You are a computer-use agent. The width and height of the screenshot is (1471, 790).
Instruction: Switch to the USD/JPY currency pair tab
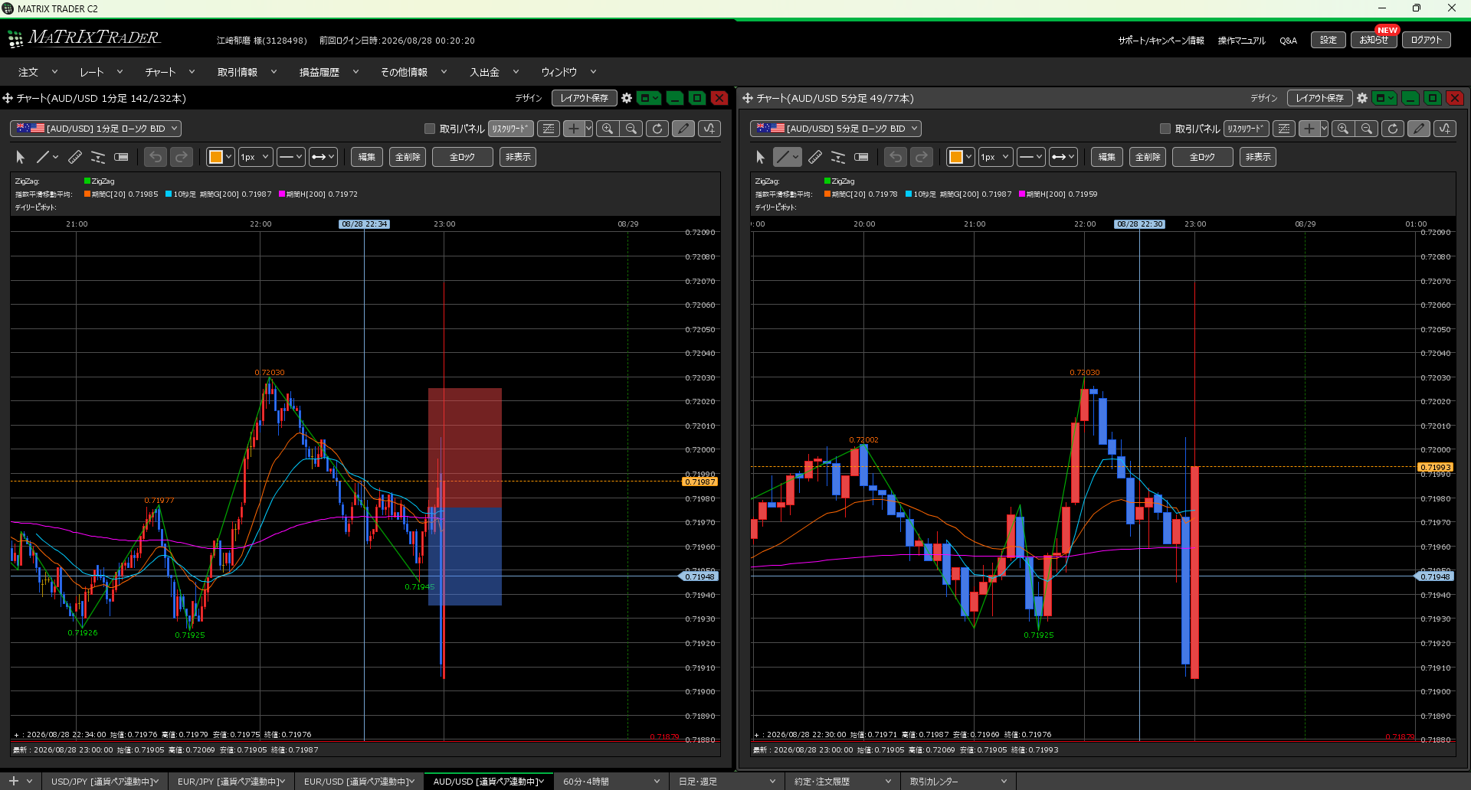[x=105, y=782]
